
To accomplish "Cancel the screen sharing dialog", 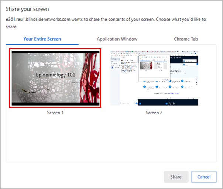I will click(x=203, y=177).
